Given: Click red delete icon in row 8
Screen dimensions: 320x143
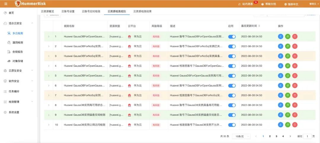Looking at the screenshot, I should pyautogui.click(x=295, y=105).
